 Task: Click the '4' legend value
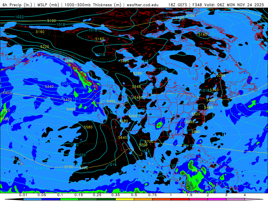pos(245,195)
